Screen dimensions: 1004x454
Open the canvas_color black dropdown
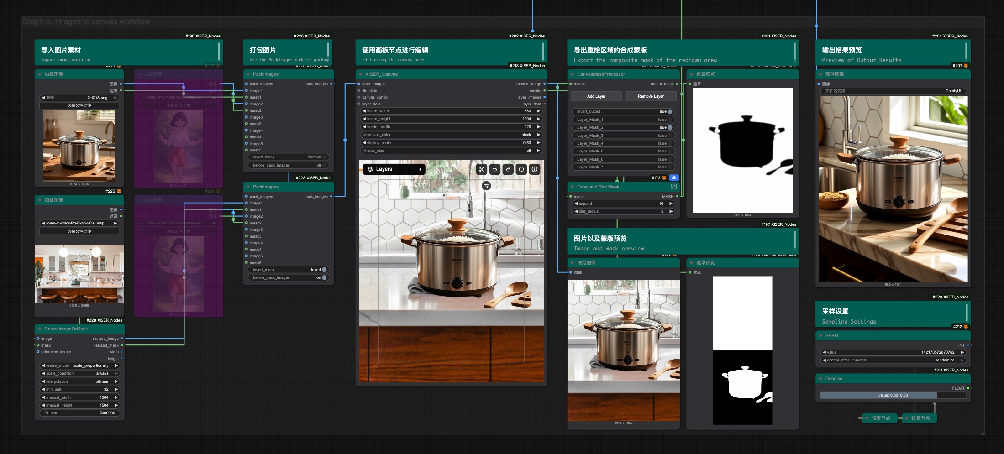pos(452,135)
